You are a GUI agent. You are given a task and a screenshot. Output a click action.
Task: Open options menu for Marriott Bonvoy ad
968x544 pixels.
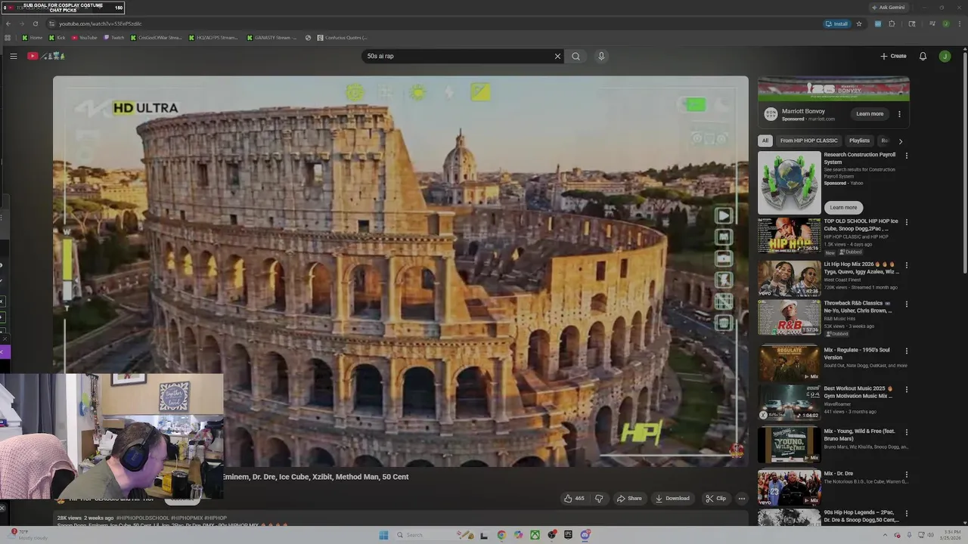pyautogui.click(x=899, y=114)
